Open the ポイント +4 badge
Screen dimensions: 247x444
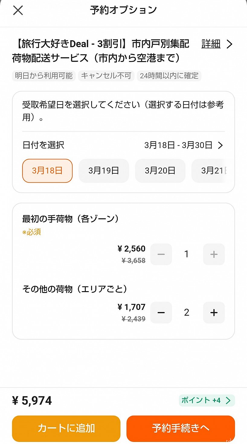coord(202,401)
